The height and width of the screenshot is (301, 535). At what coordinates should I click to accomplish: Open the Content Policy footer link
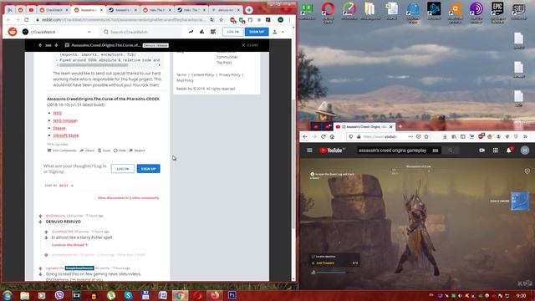pyautogui.click(x=202, y=74)
